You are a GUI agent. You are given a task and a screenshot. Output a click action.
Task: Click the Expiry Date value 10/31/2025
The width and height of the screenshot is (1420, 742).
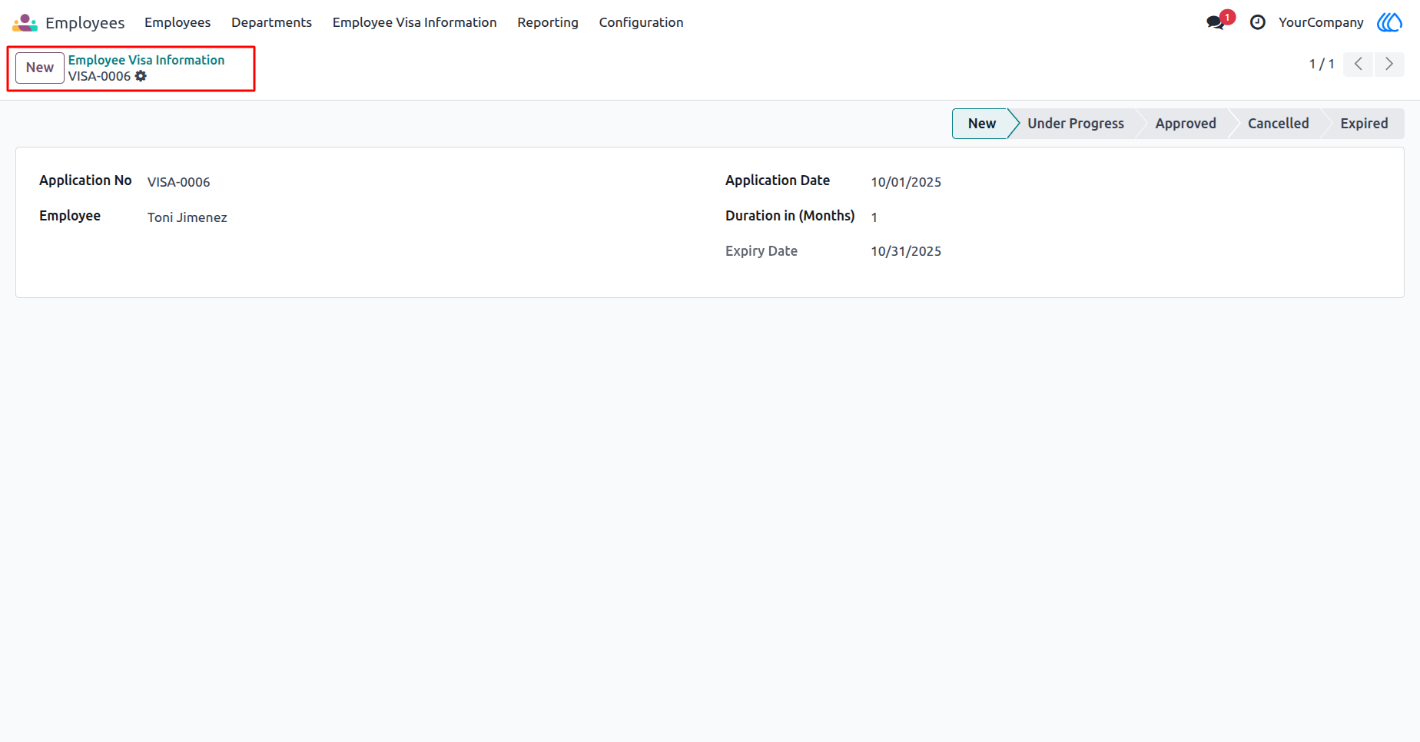pos(906,251)
